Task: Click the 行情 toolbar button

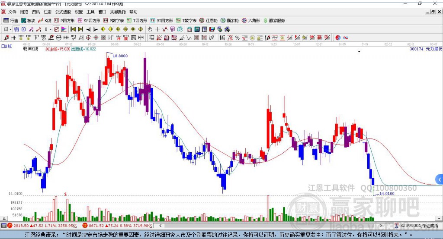Action: (11, 21)
